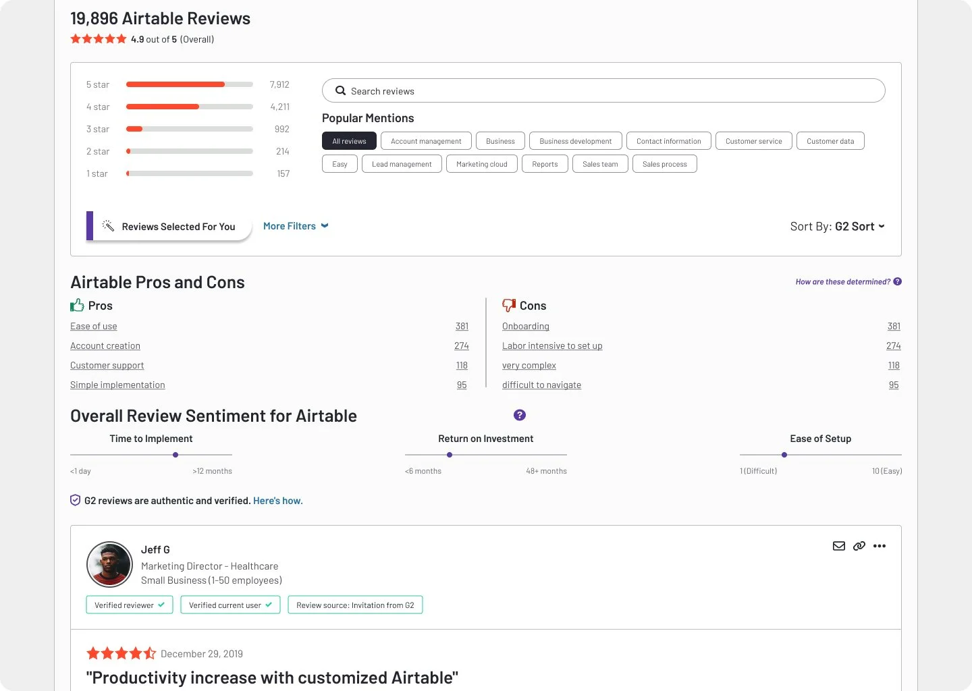Screen dimensions: 972x691
Task: Select Reviews Selected For You
Action: (169, 226)
